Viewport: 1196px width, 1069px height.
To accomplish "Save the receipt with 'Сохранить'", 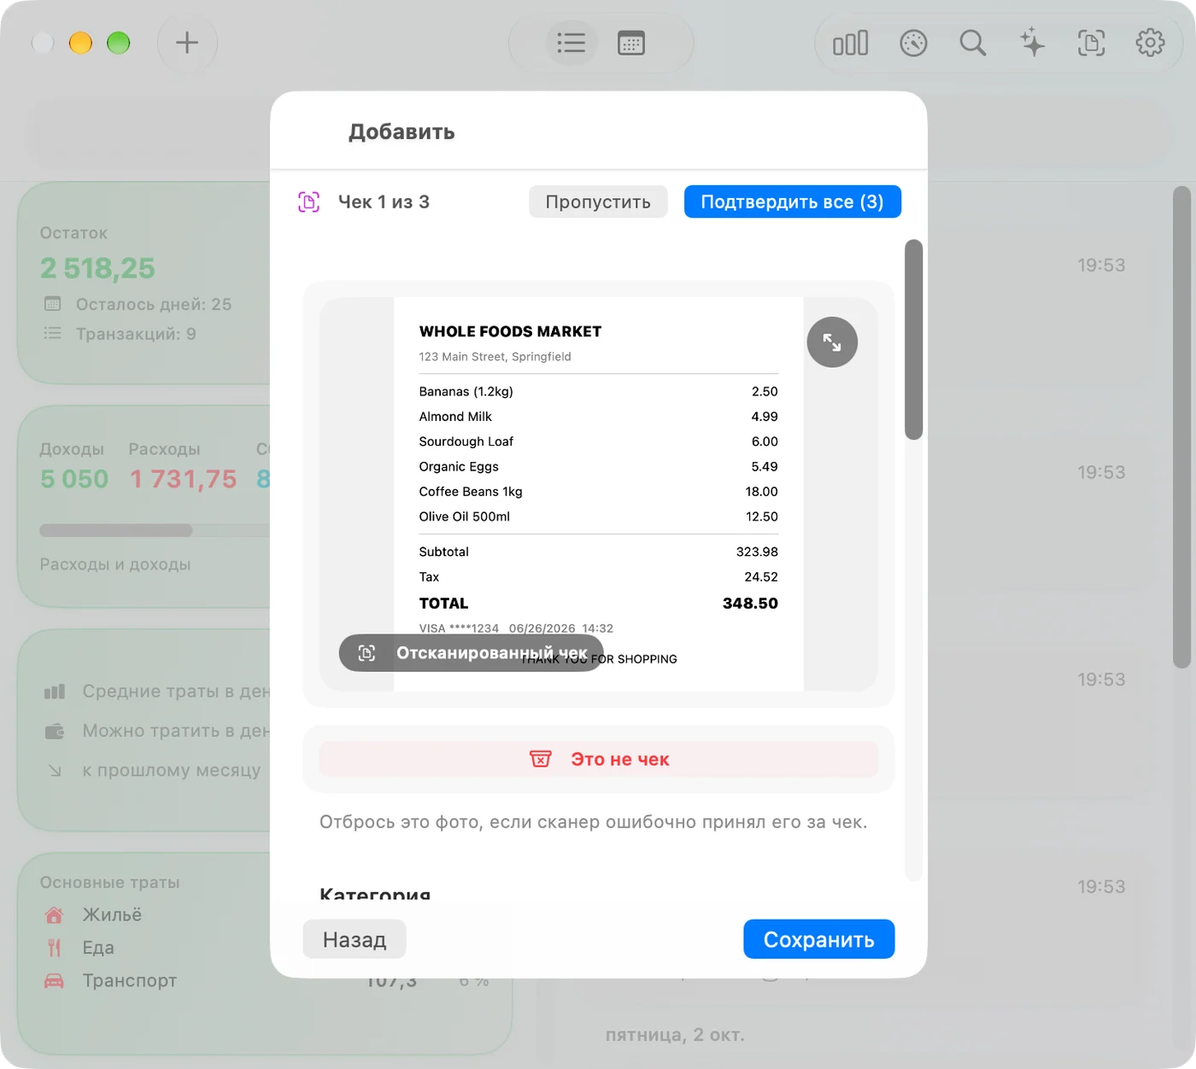I will click(819, 939).
